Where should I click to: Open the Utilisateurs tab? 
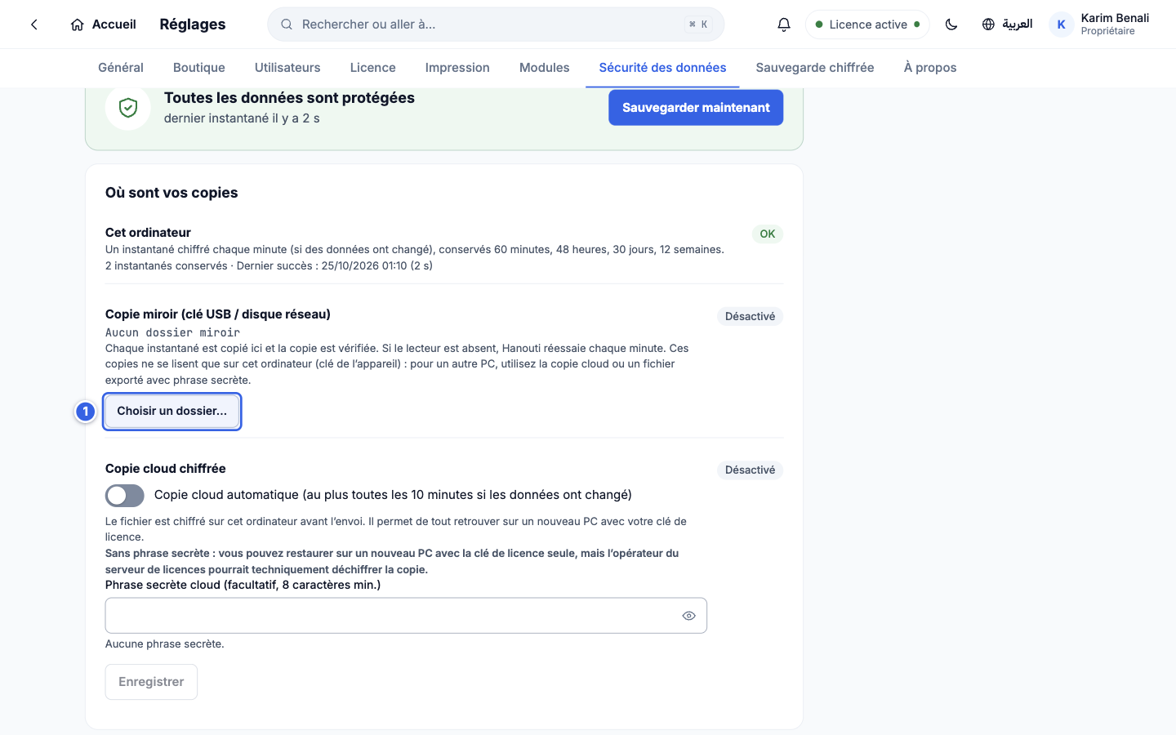(287, 68)
